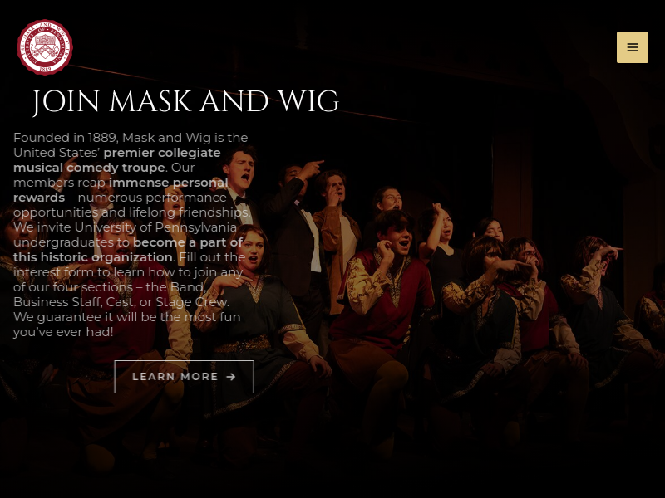Click the Mask and Wig Club seal logo
This screenshot has height=498, width=665.
(x=45, y=47)
